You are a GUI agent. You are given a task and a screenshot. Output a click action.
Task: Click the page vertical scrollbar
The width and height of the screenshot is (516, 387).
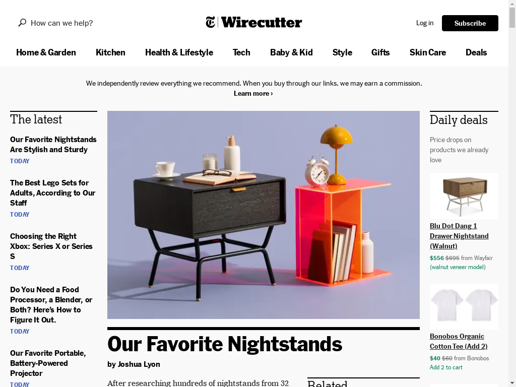[x=512, y=193]
